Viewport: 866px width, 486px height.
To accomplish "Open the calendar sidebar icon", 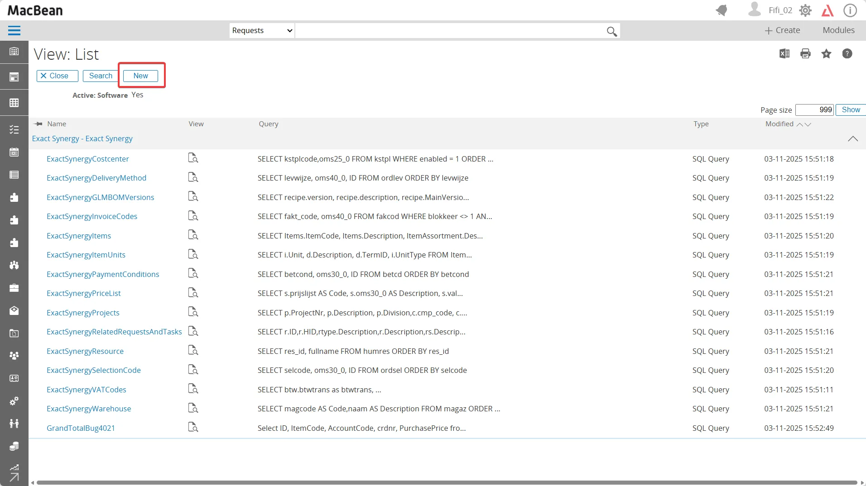I will (x=14, y=152).
